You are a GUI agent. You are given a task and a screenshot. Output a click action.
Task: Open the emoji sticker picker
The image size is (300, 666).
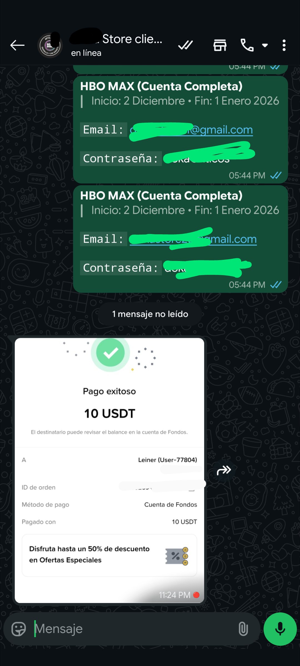[x=19, y=629]
